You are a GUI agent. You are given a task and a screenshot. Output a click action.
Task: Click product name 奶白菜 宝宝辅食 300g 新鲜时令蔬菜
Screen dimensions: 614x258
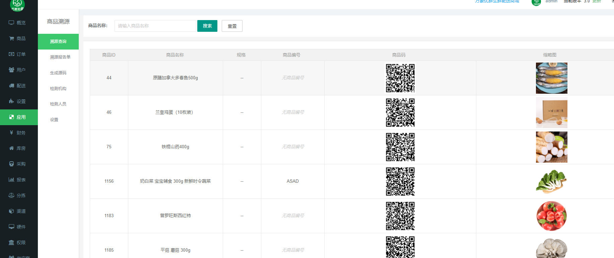click(x=176, y=181)
